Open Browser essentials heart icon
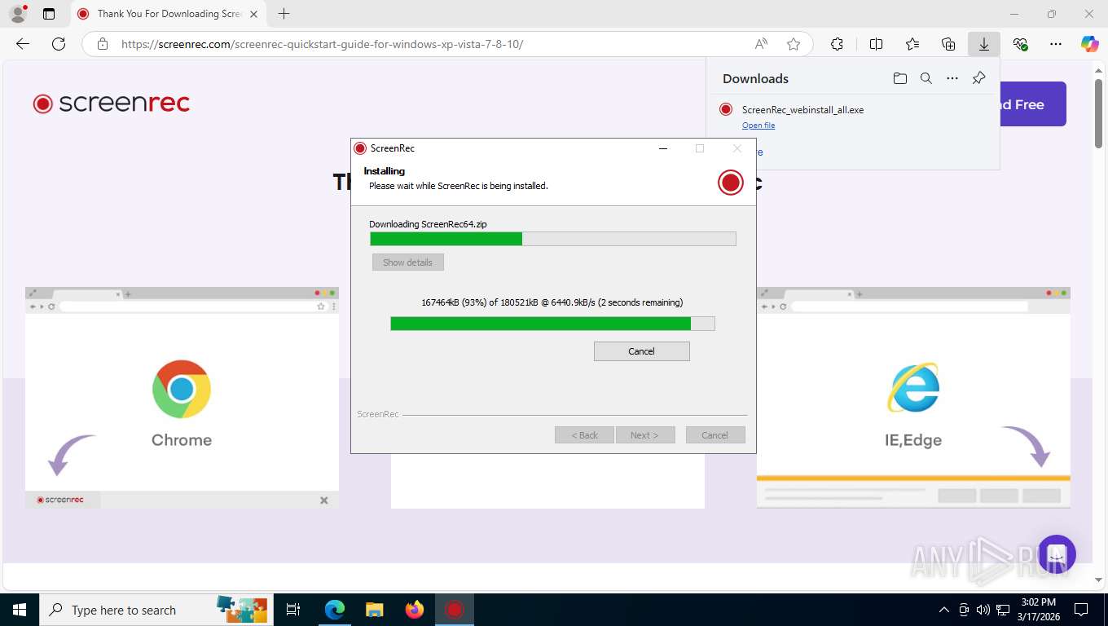Screen dimensions: 1108x626 click(1020, 44)
